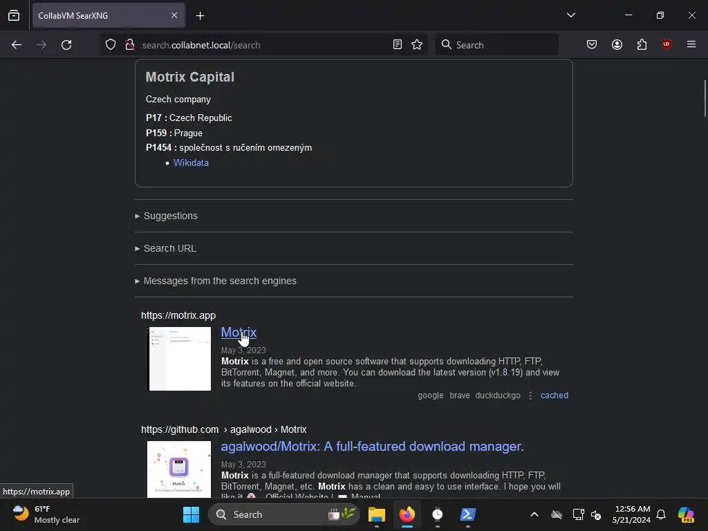Click the 'Motrix Capital' infobox heading
708x531 pixels.
tap(190, 77)
